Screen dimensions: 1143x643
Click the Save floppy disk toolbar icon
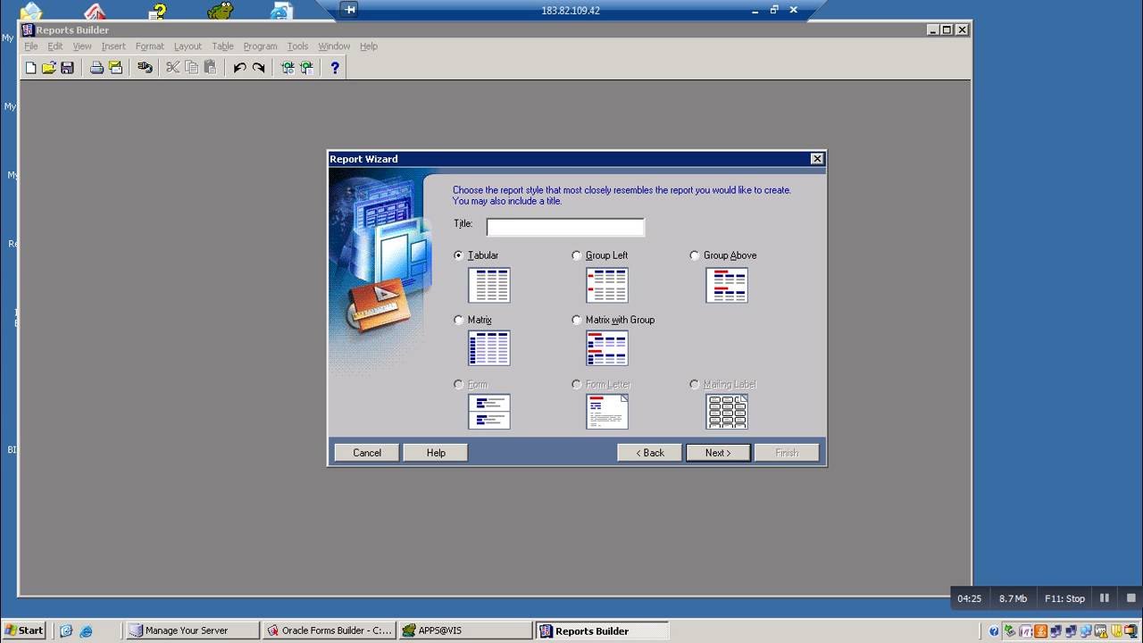point(67,68)
